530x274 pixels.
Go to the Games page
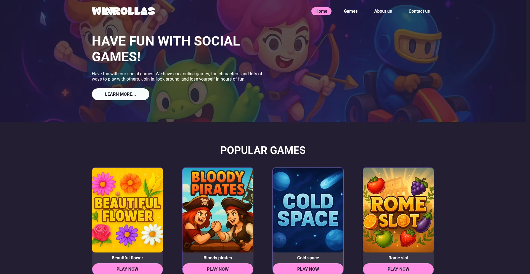click(x=351, y=11)
